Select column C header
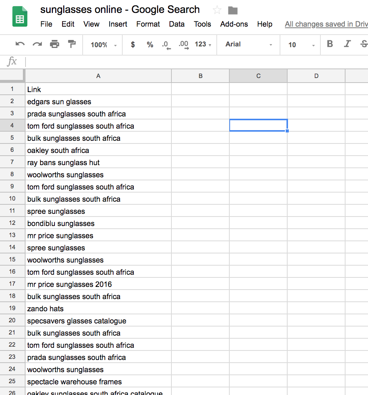The image size is (368, 395). (x=258, y=76)
